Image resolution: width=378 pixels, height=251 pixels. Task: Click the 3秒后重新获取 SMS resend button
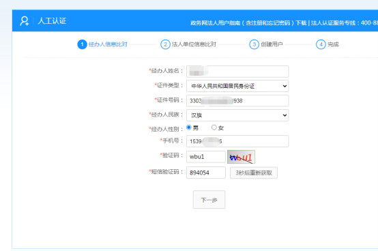pos(254,173)
